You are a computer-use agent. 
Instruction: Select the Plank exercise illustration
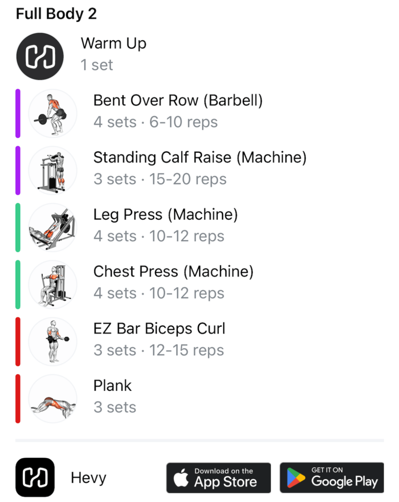(52, 399)
